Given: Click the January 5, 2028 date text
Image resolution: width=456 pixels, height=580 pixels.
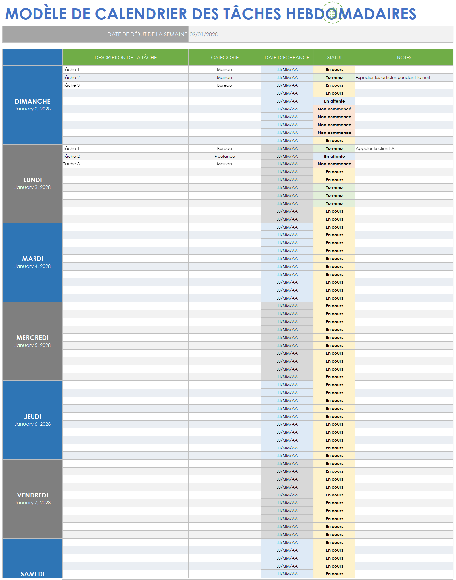Looking at the screenshot, I should pyautogui.click(x=33, y=345).
